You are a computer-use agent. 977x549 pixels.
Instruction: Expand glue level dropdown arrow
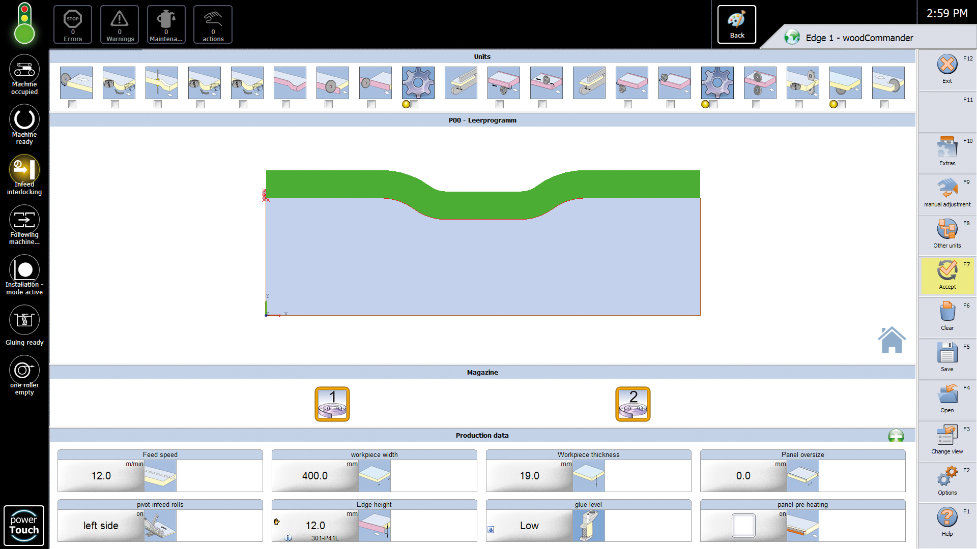pyautogui.click(x=491, y=530)
